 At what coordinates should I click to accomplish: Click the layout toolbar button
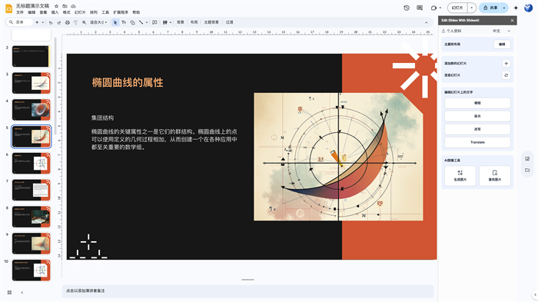194,22
